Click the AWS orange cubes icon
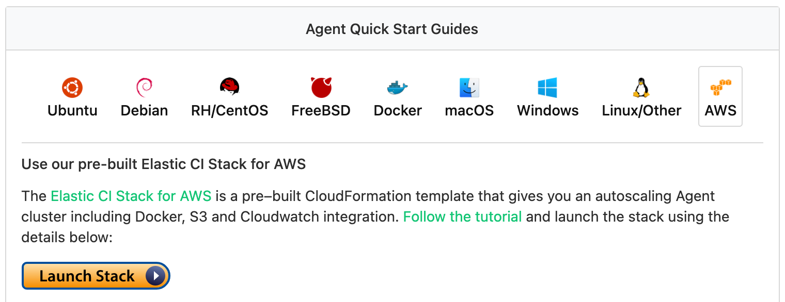Screen dimensions: 785x302 tap(720, 87)
